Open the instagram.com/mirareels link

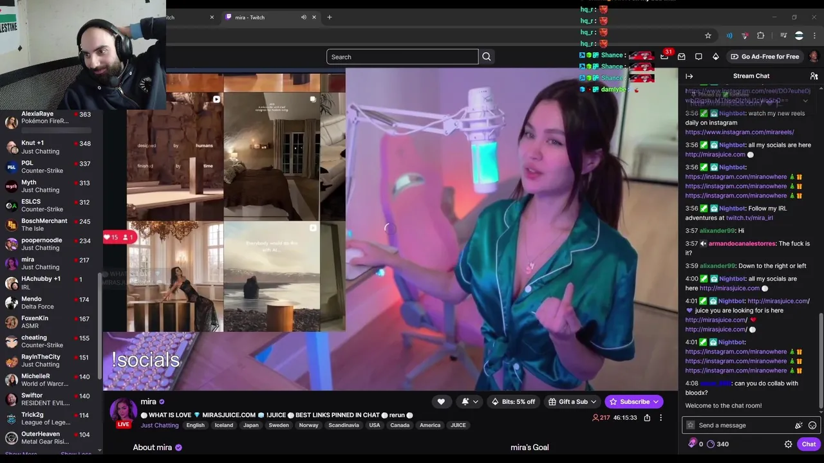tap(739, 132)
